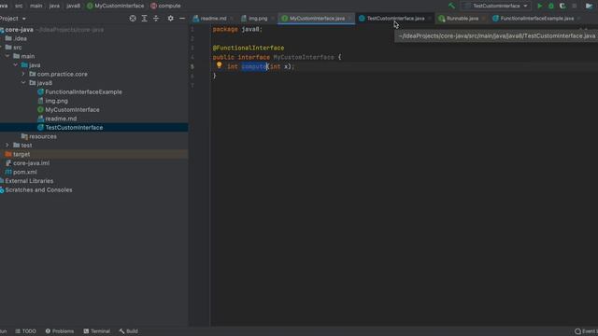Click the folder icon at the toolbar's right end

click(589, 6)
